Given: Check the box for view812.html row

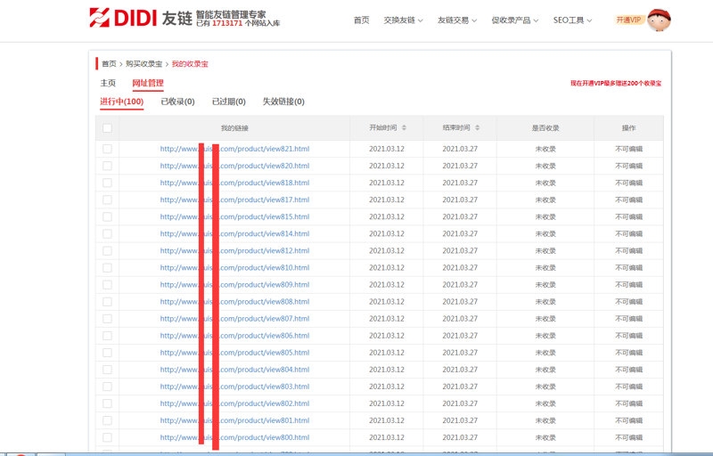Looking at the screenshot, I should [107, 250].
